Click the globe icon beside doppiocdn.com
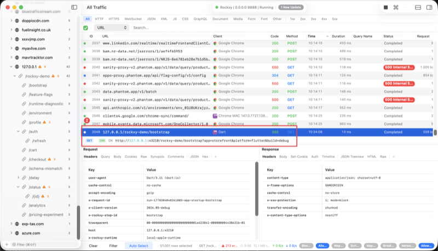Viewport: 438px width, 251px height. [17, 21]
